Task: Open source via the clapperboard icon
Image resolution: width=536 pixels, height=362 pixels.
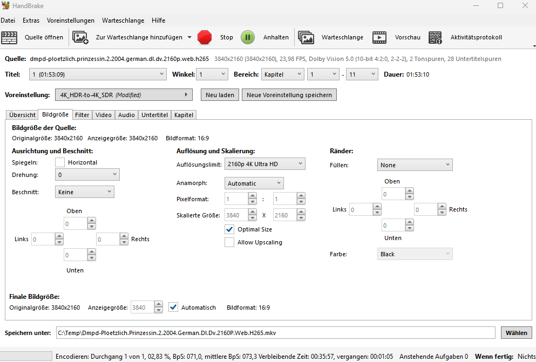Action: 9,38
